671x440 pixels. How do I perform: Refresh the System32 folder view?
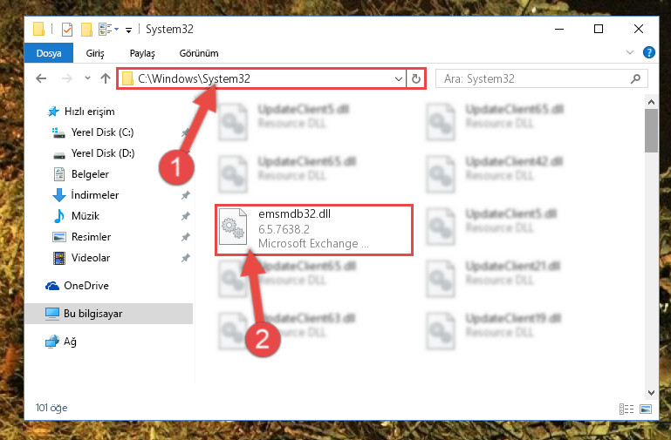tap(416, 79)
